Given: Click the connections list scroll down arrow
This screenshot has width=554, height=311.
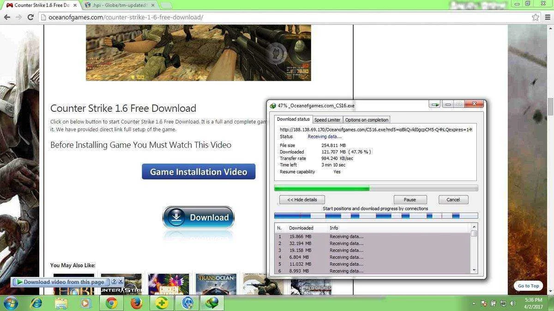Looking at the screenshot, I should [474, 270].
